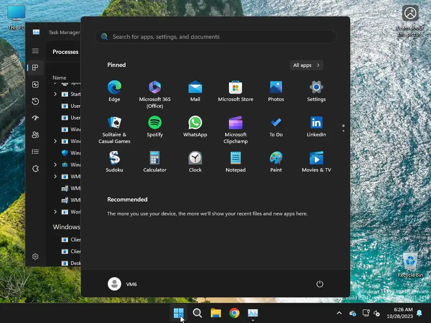Viewport: 431px width, 323px height.
Task: Open the notification bell
Action: coord(420,313)
